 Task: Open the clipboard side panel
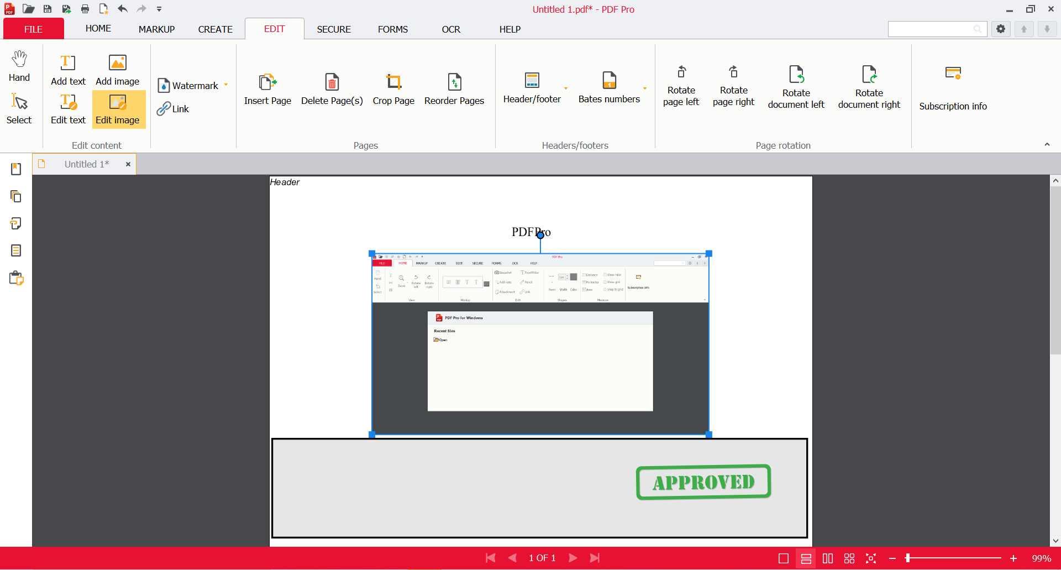click(x=16, y=278)
